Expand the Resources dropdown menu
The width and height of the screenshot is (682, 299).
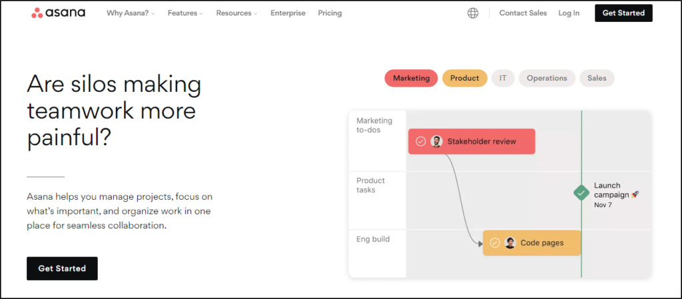237,13
